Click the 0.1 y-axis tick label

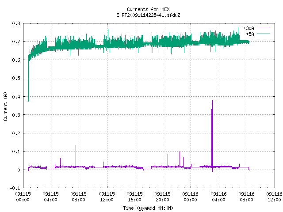16,151
